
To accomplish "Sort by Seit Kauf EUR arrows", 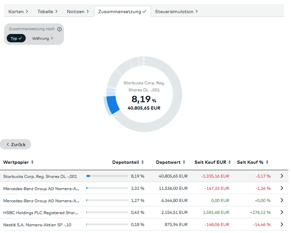I will (230, 162).
